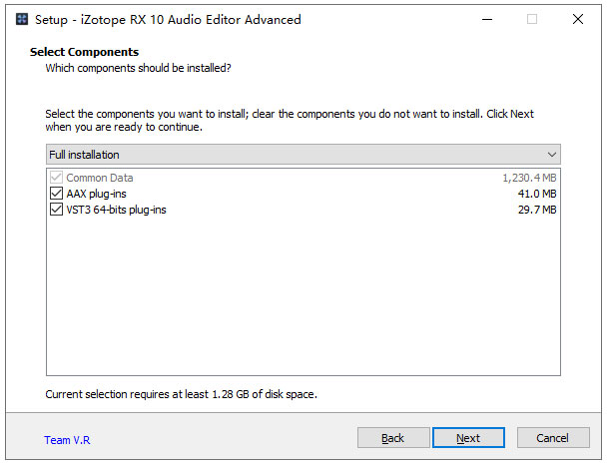Screen dimensions: 607x464
Task: Click Next to continue installation
Action: click(x=468, y=438)
